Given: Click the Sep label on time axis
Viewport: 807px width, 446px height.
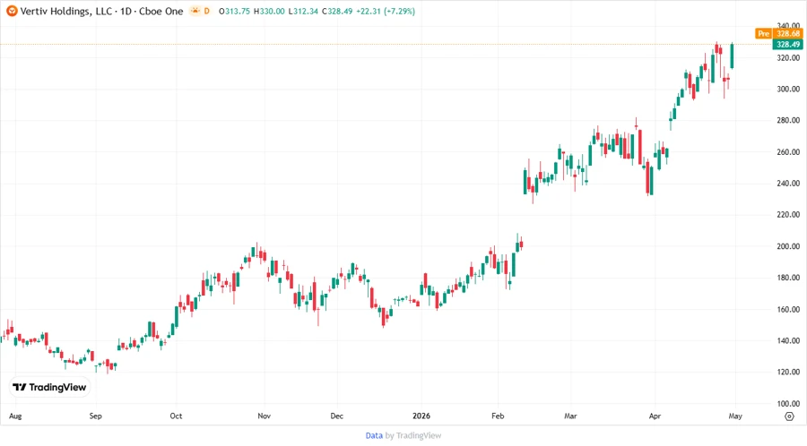Looking at the screenshot, I should pyautogui.click(x=96, y=416).
